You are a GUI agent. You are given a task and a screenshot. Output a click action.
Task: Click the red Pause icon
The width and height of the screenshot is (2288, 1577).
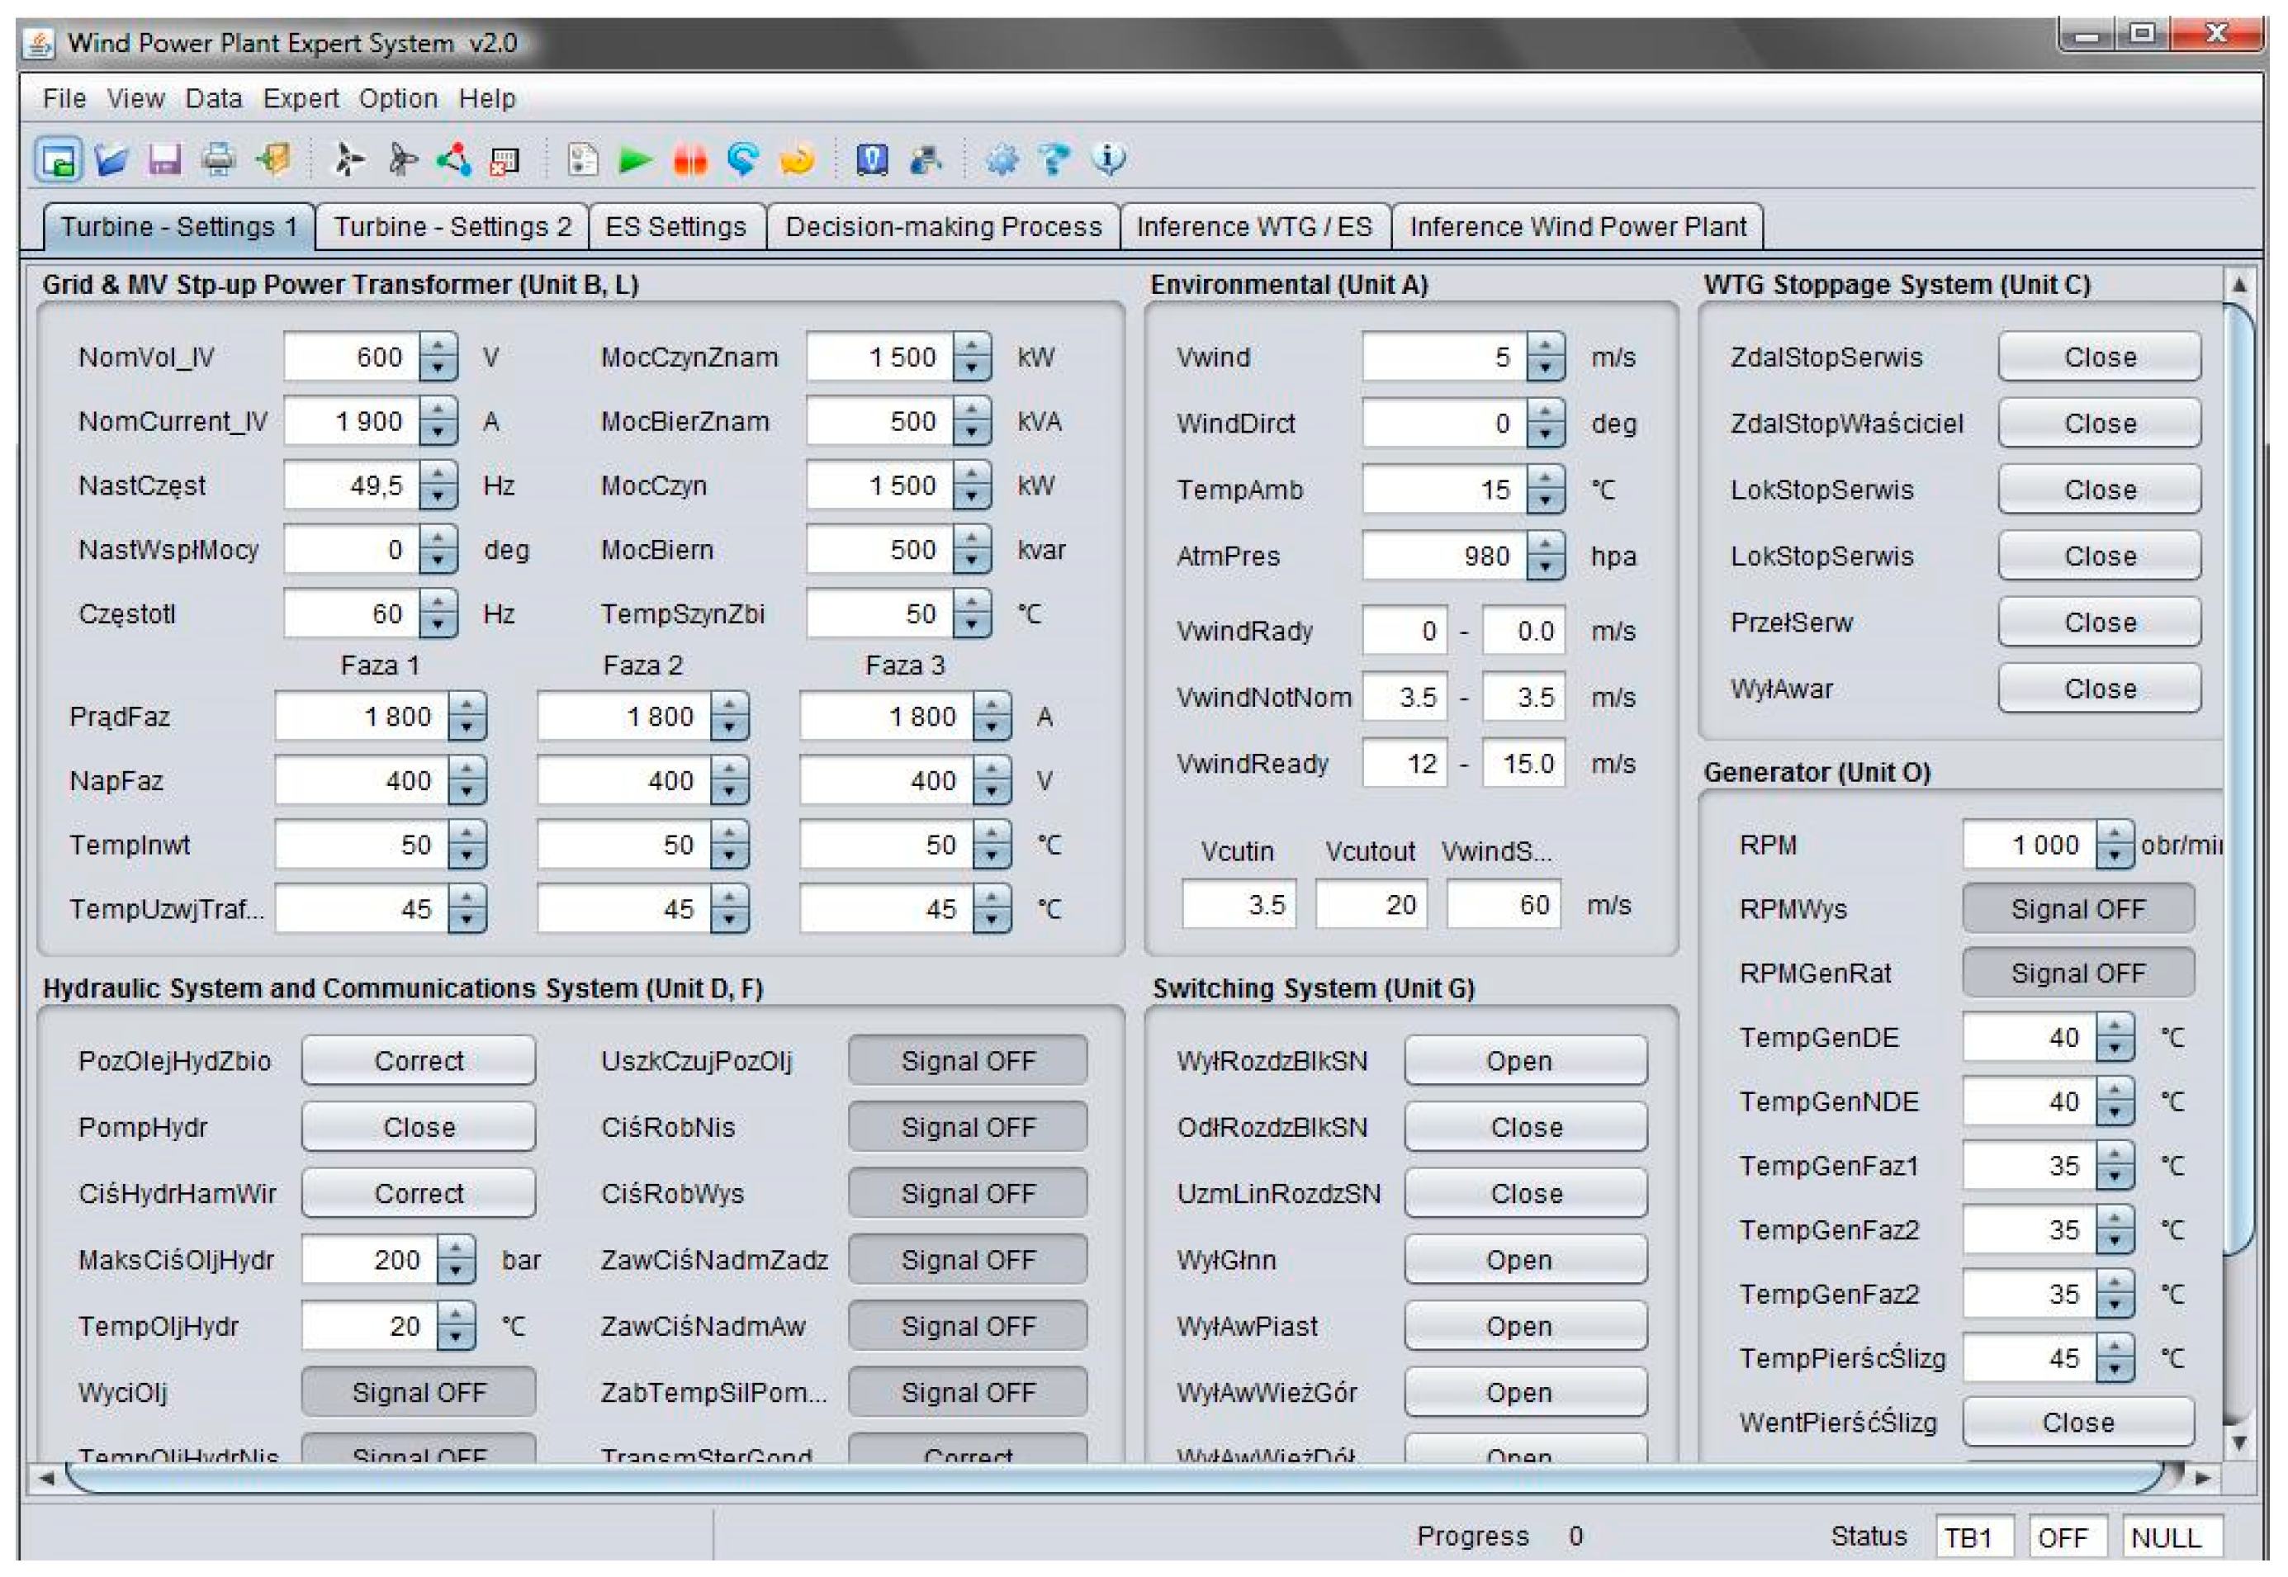coord(689,159)
